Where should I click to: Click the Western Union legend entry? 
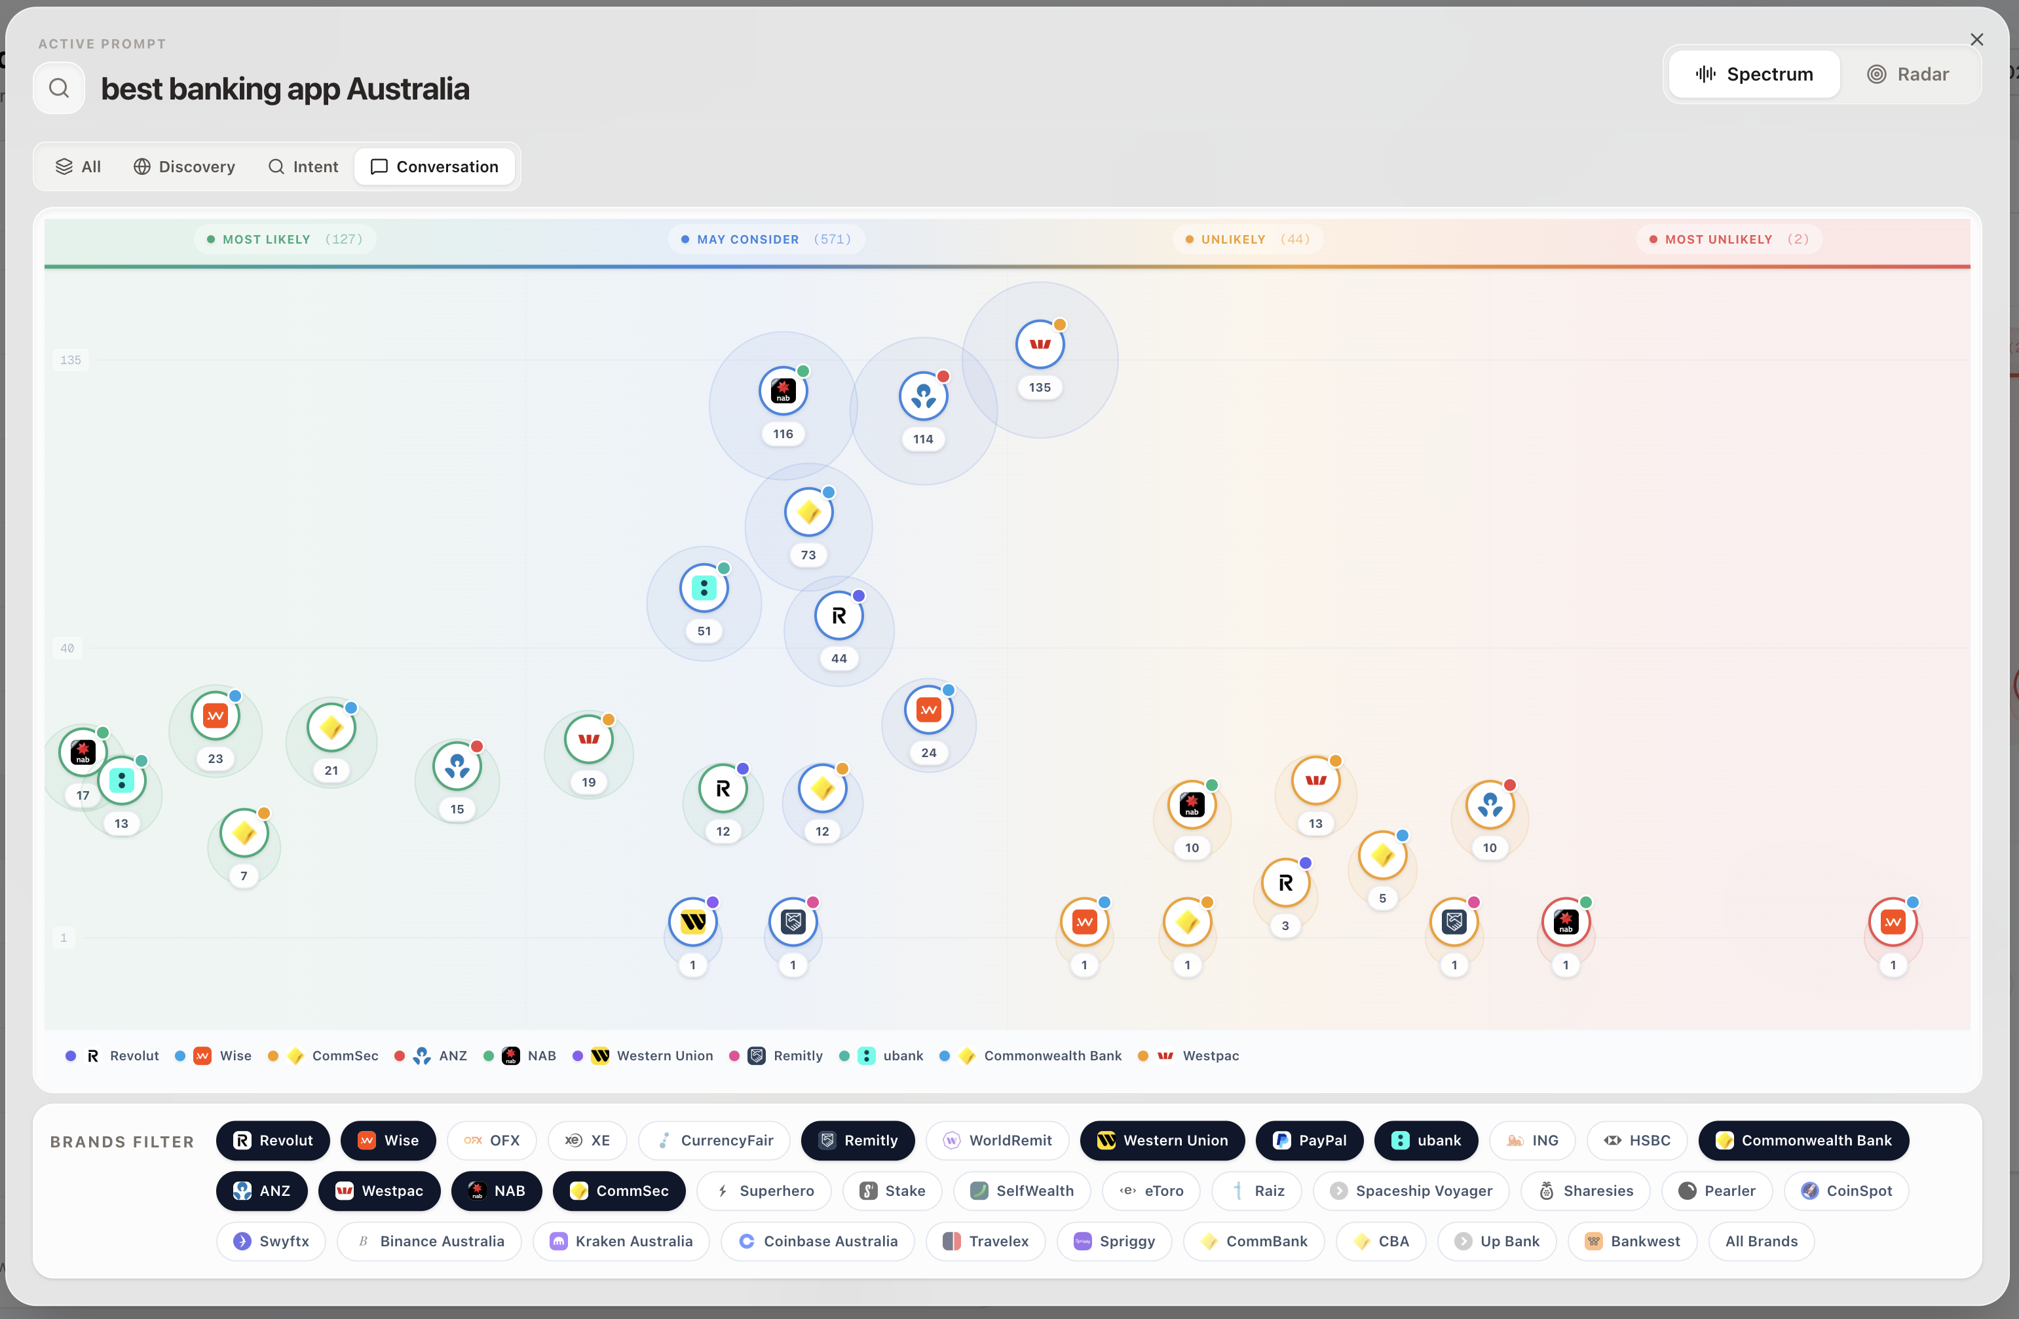point(643,1056)
